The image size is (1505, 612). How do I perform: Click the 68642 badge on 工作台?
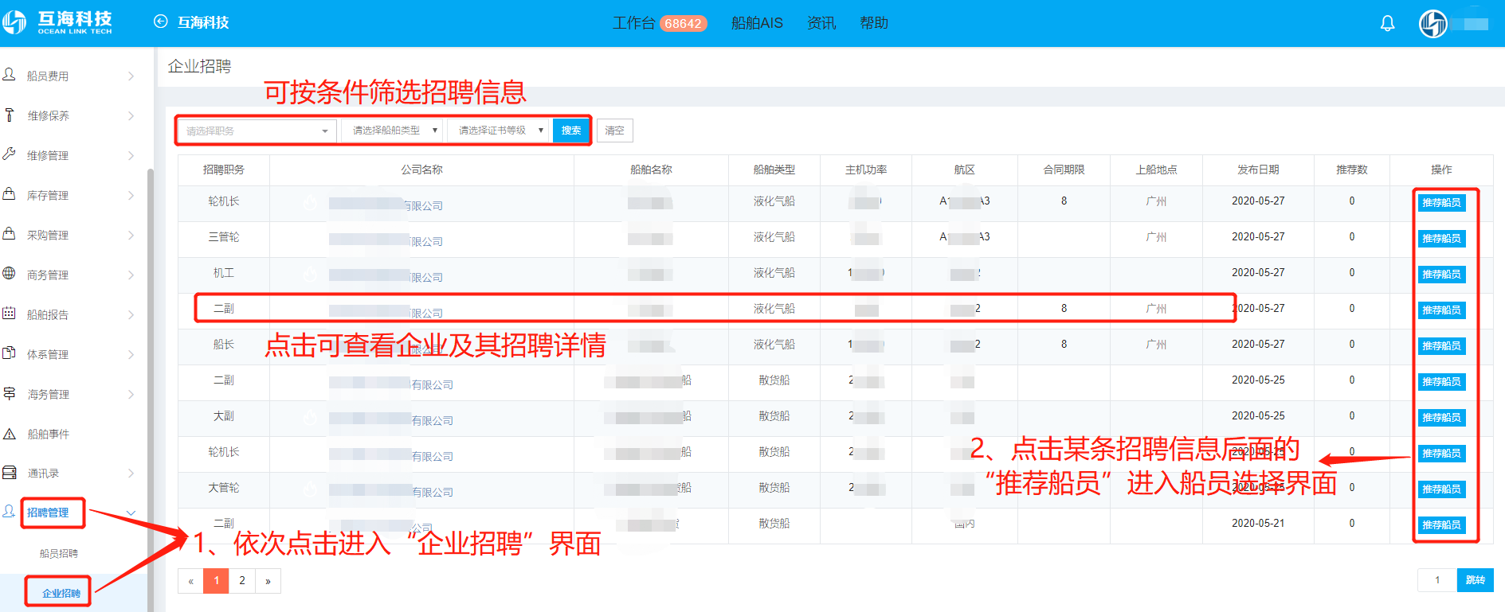pyautogui.click(x=683, y=24)
